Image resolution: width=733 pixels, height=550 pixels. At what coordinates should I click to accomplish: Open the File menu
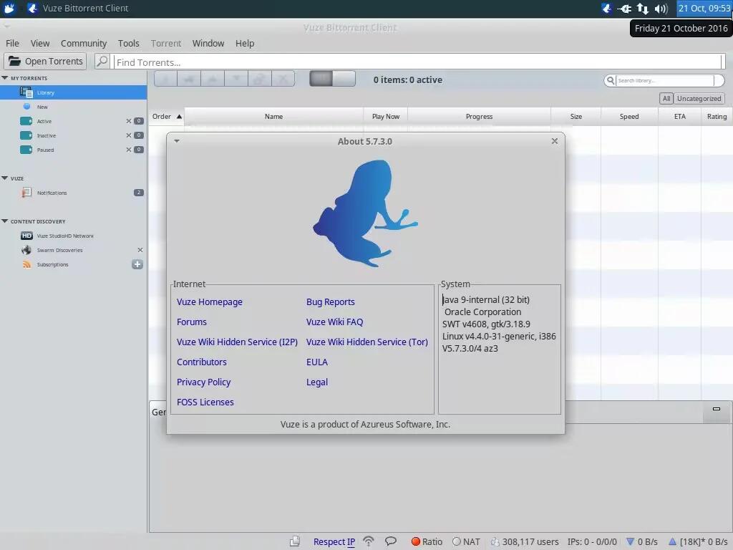tap(13, 44)
